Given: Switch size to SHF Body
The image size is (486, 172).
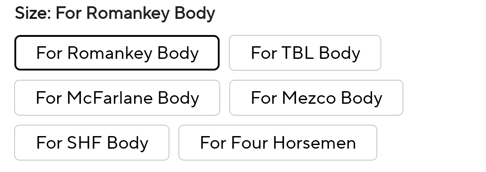Looking at the screenshot, I should tap(92, 143).
